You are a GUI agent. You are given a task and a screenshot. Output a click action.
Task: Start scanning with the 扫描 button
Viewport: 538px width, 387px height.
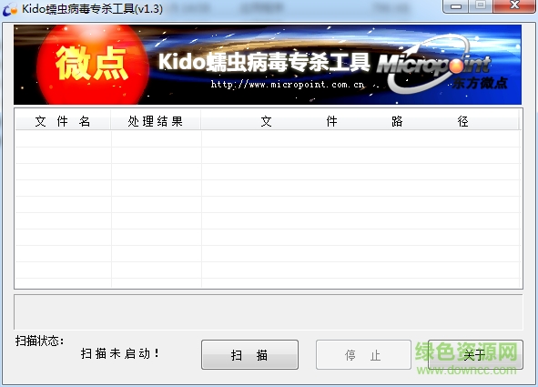click(249, 355)
